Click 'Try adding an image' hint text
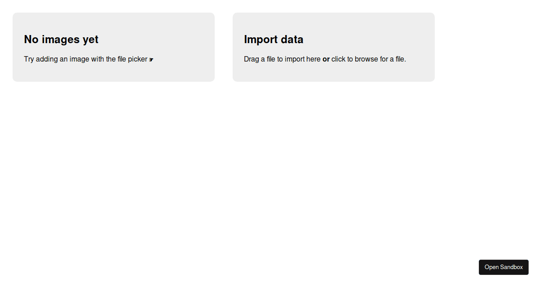The image size is (539, 283). 57,59
